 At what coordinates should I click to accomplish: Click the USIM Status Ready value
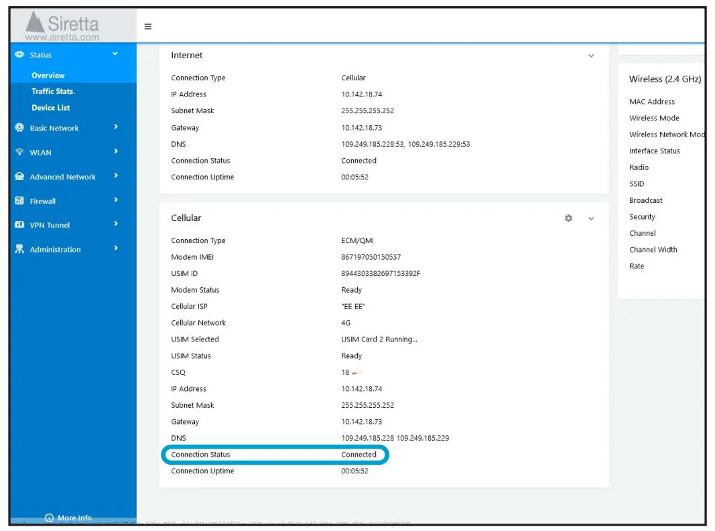[352, 356]
